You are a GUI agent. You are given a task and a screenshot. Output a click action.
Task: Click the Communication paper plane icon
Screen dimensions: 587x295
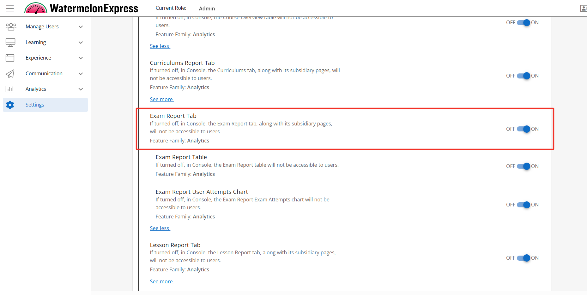pos(10,73)
